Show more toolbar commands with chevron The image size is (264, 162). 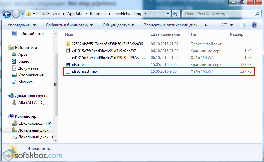click(206, 25)
